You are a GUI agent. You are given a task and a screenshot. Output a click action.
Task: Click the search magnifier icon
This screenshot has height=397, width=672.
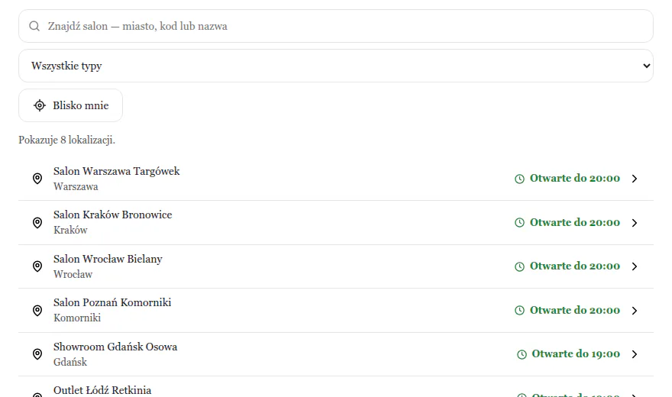click(34, 26)
